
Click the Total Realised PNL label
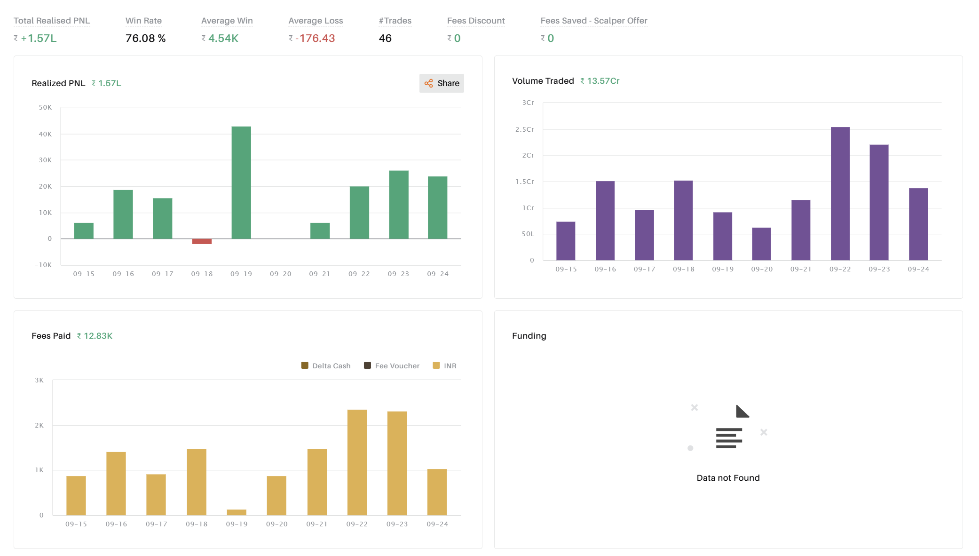[52, 21]
